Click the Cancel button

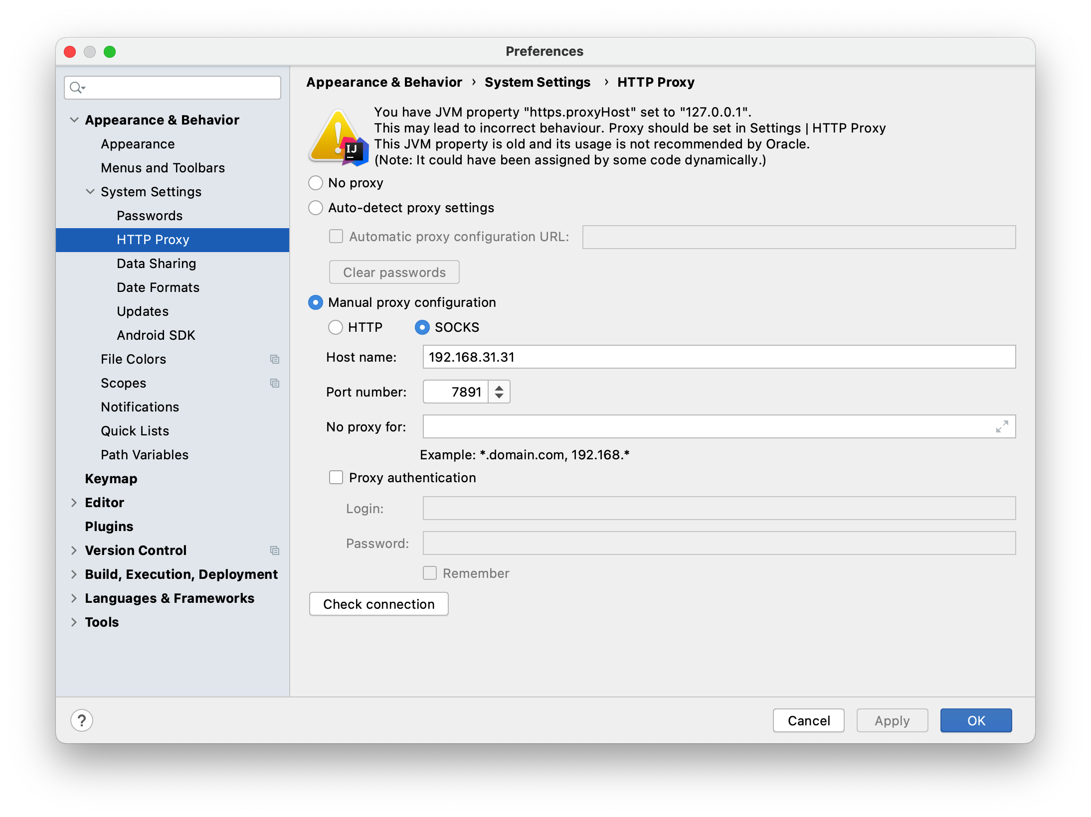[808, 720]
